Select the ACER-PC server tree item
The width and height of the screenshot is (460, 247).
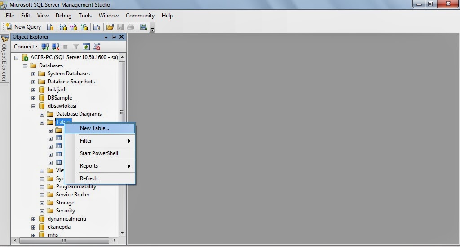74,57
